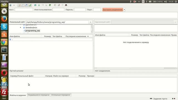Open Opera browser from the dock
Image resolution: width=178 pixels, height=100 pixels.
[4, 73]
